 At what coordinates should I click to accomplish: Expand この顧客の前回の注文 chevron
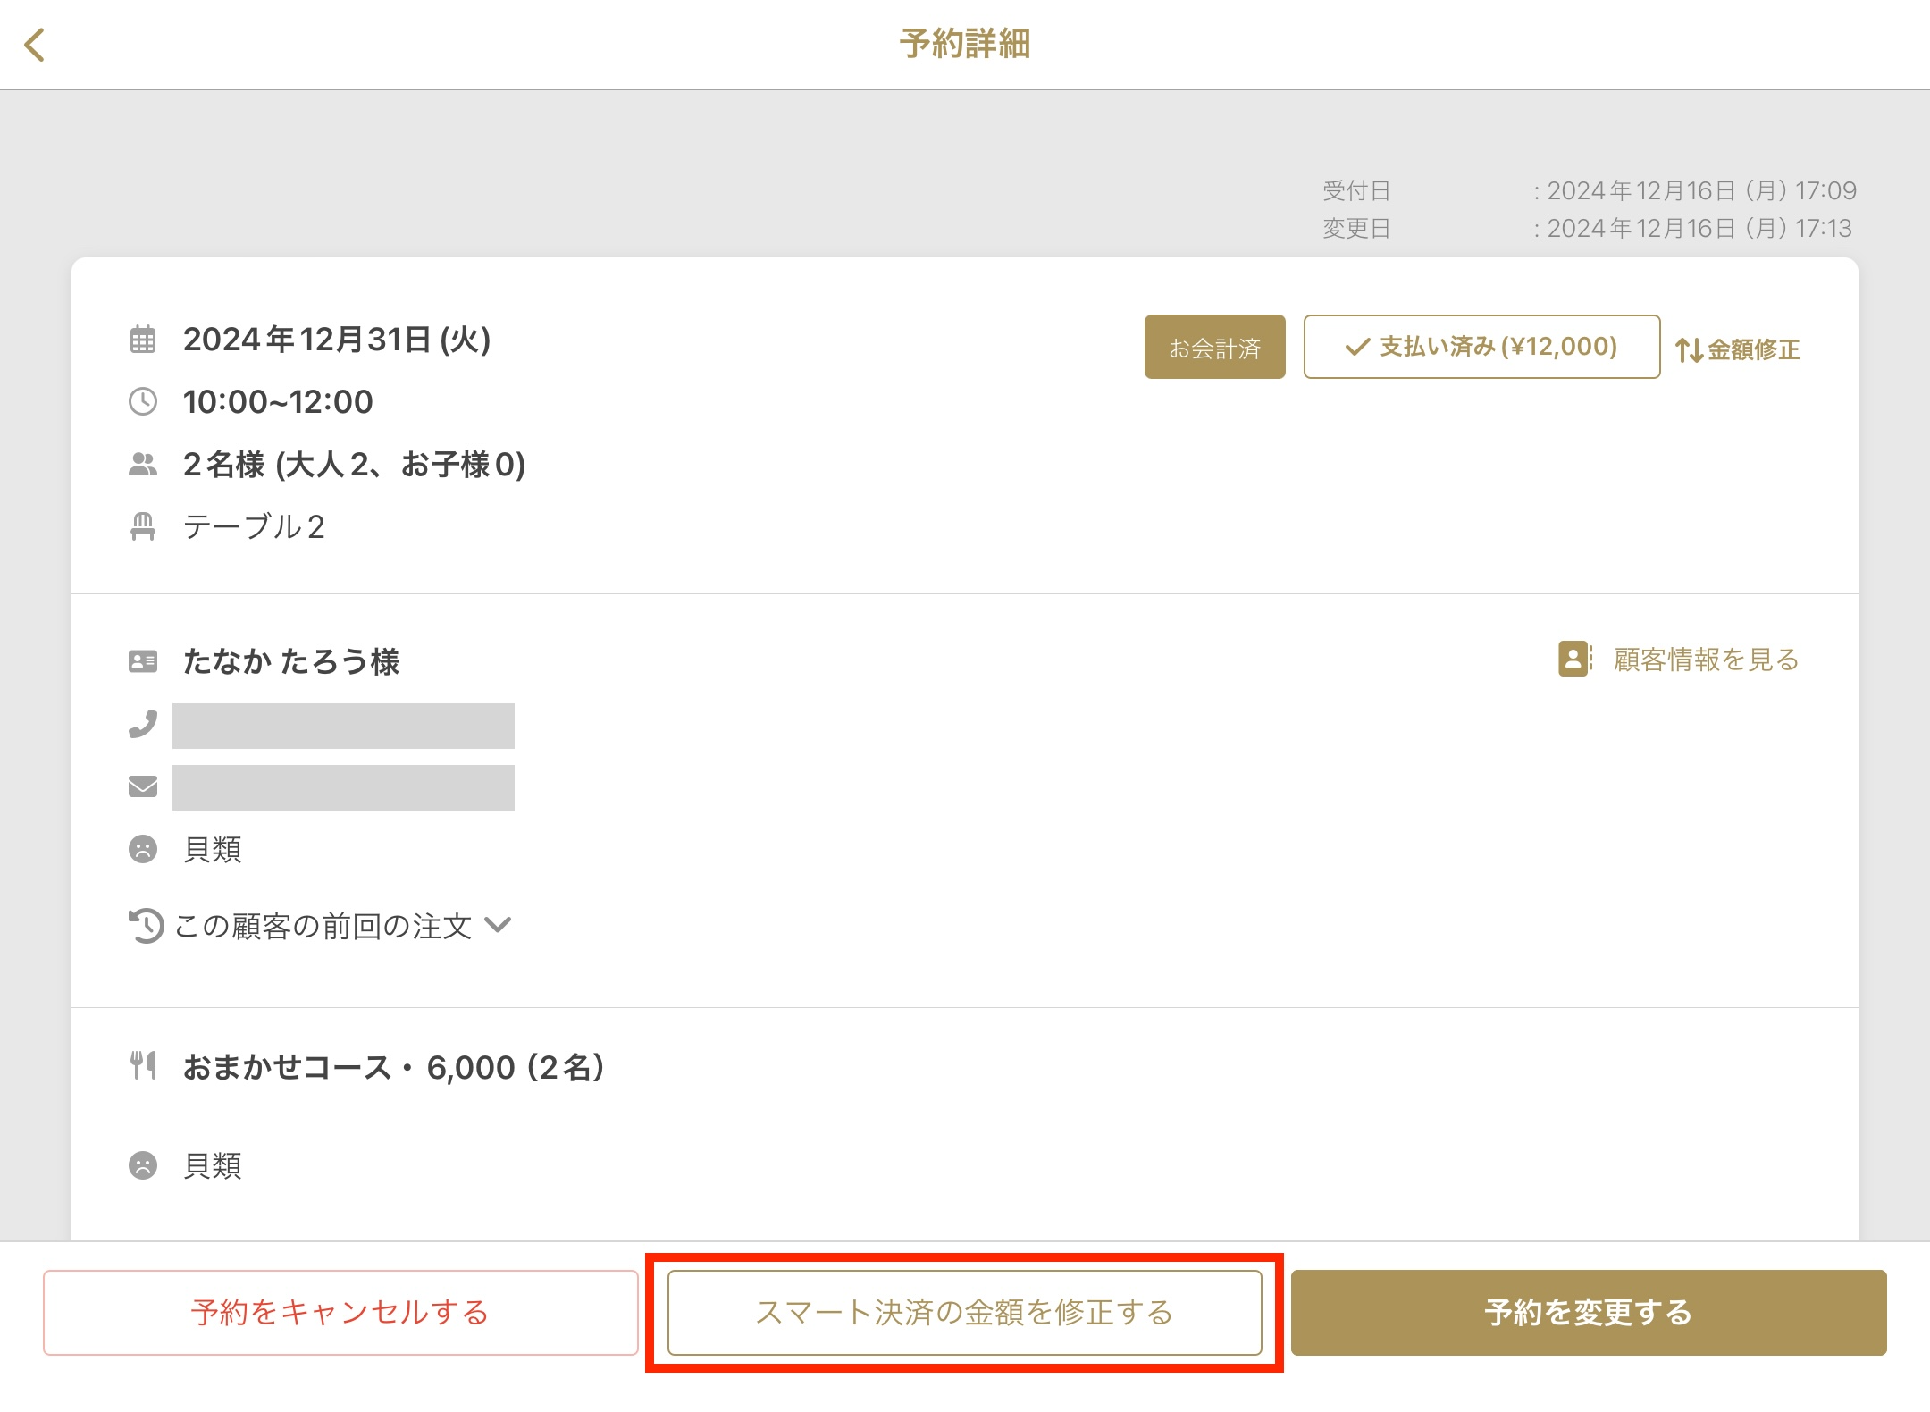pos(498,925)
